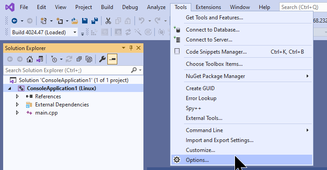The height and width of the screenshot is (170, 327).
Task: Open the NuGet Package Manager submenu
Action: (x=241, y=76)
